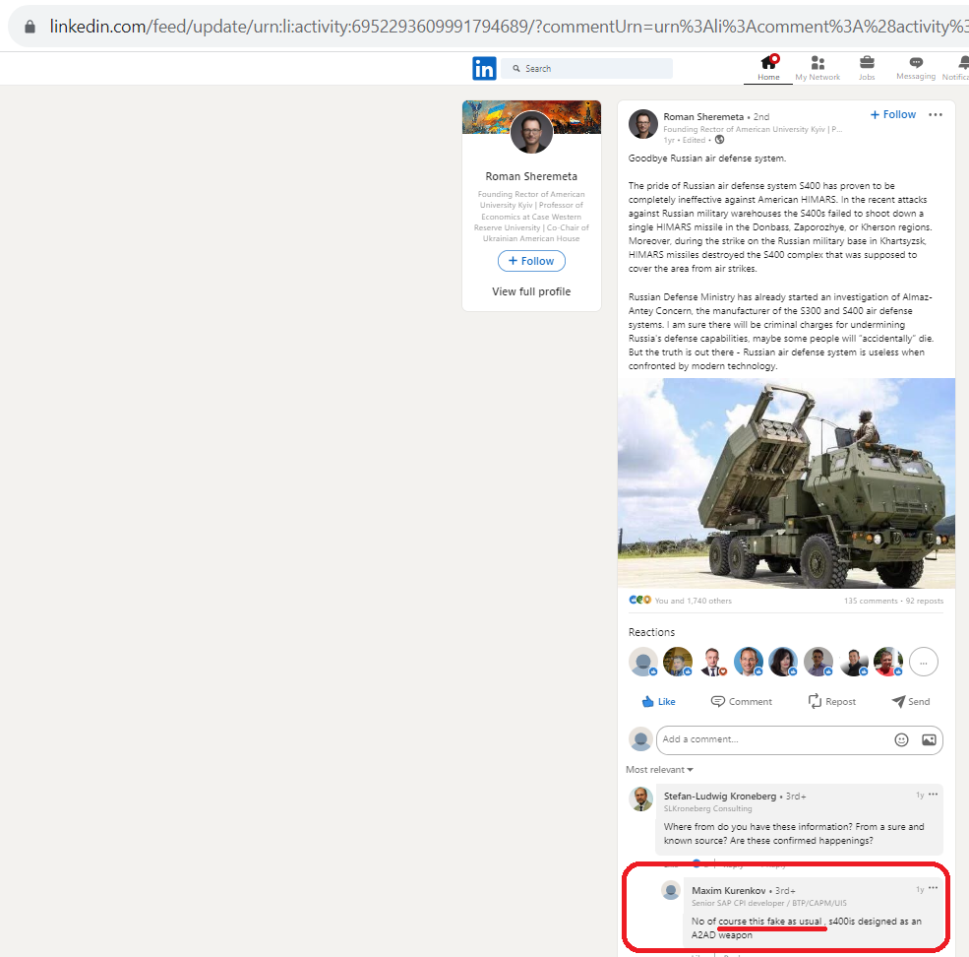Open options for Maxim Kurenkov's comment
This screenshot has width=969, height=957.
(934, 888)
